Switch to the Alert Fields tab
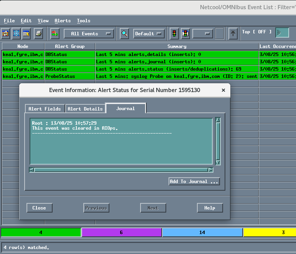The image size is (296, 254). click(x=45, y=109)
